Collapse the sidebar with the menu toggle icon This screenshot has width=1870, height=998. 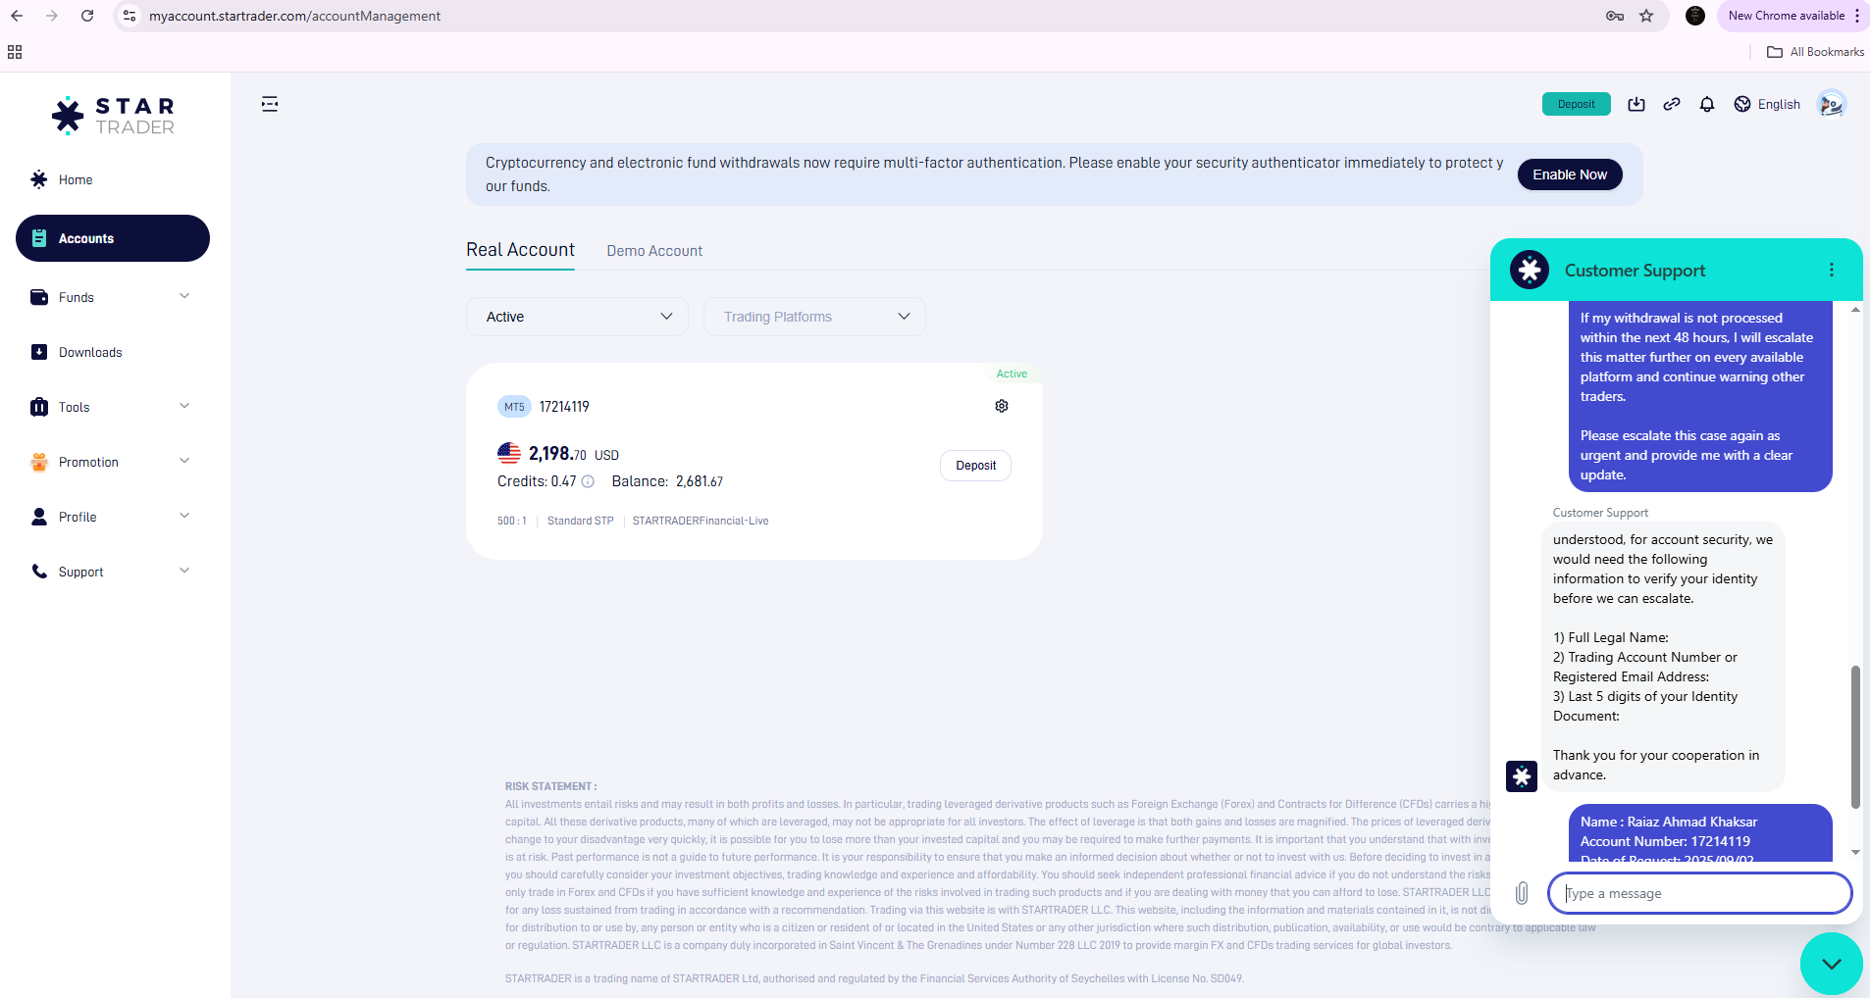270,104
